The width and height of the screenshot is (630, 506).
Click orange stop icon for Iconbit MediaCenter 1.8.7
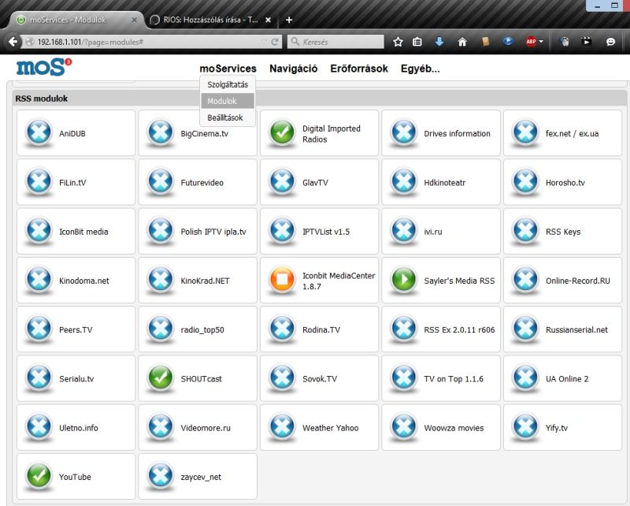click(282, 279)
